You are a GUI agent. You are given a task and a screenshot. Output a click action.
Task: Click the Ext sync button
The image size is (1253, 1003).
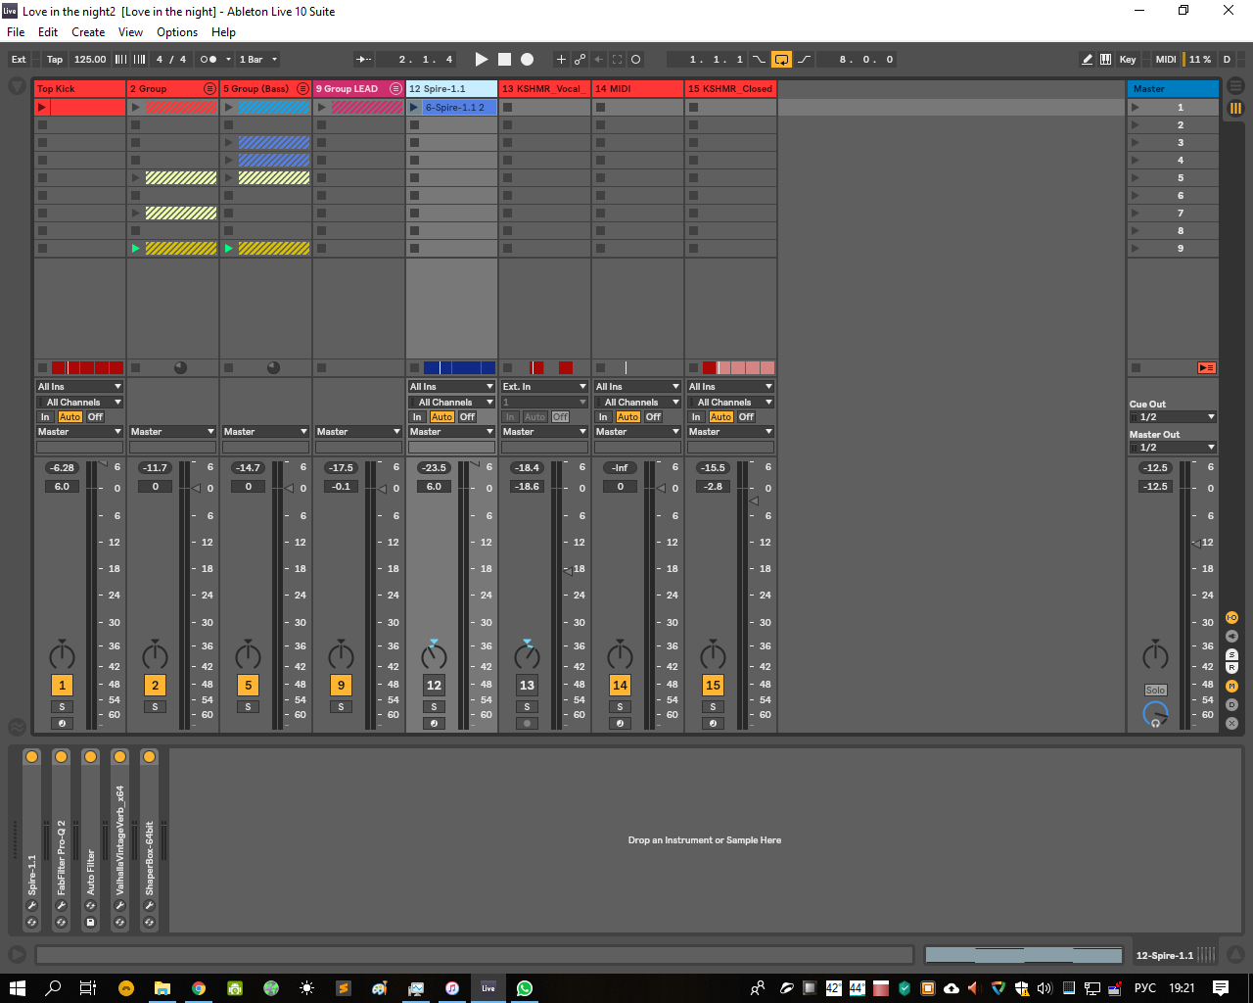click(x=19, y=59)
